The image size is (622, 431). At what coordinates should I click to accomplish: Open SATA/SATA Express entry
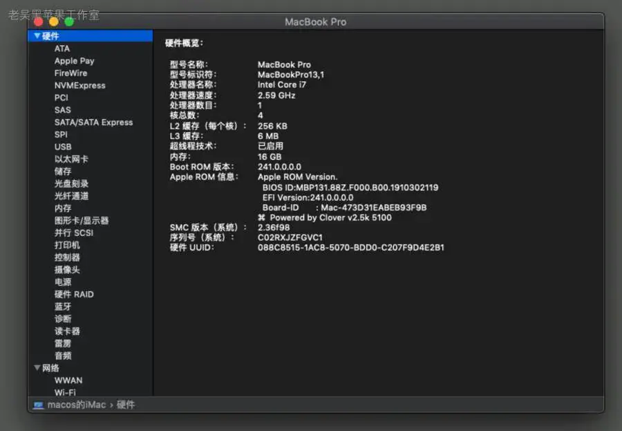(x=93, y=122)
